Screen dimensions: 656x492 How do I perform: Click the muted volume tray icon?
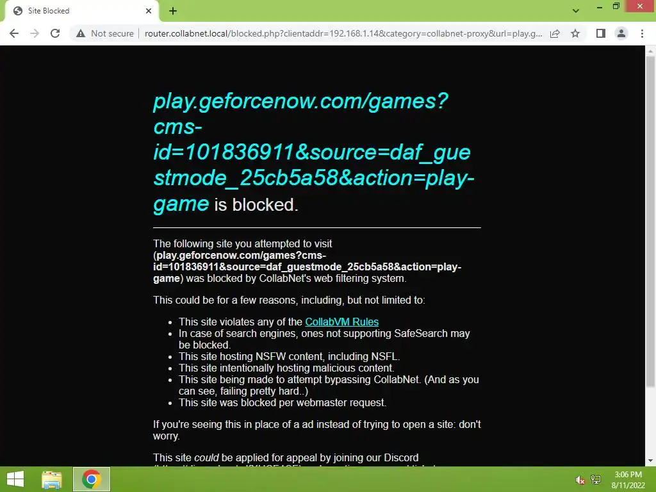(x=580, y=480)
